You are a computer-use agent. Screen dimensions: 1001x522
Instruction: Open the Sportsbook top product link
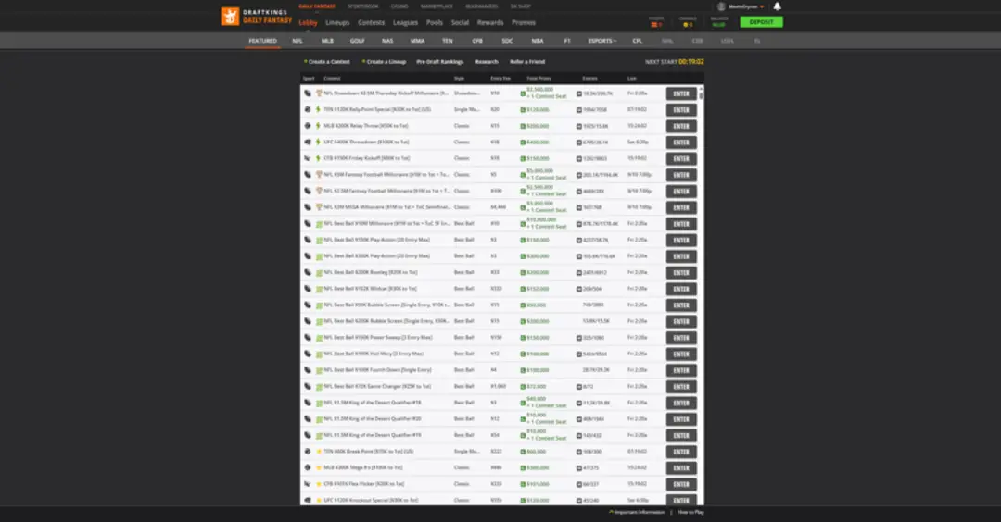(363, 6)
